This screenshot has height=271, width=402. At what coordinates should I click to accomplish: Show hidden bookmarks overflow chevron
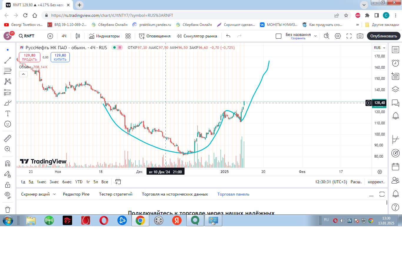358,25
